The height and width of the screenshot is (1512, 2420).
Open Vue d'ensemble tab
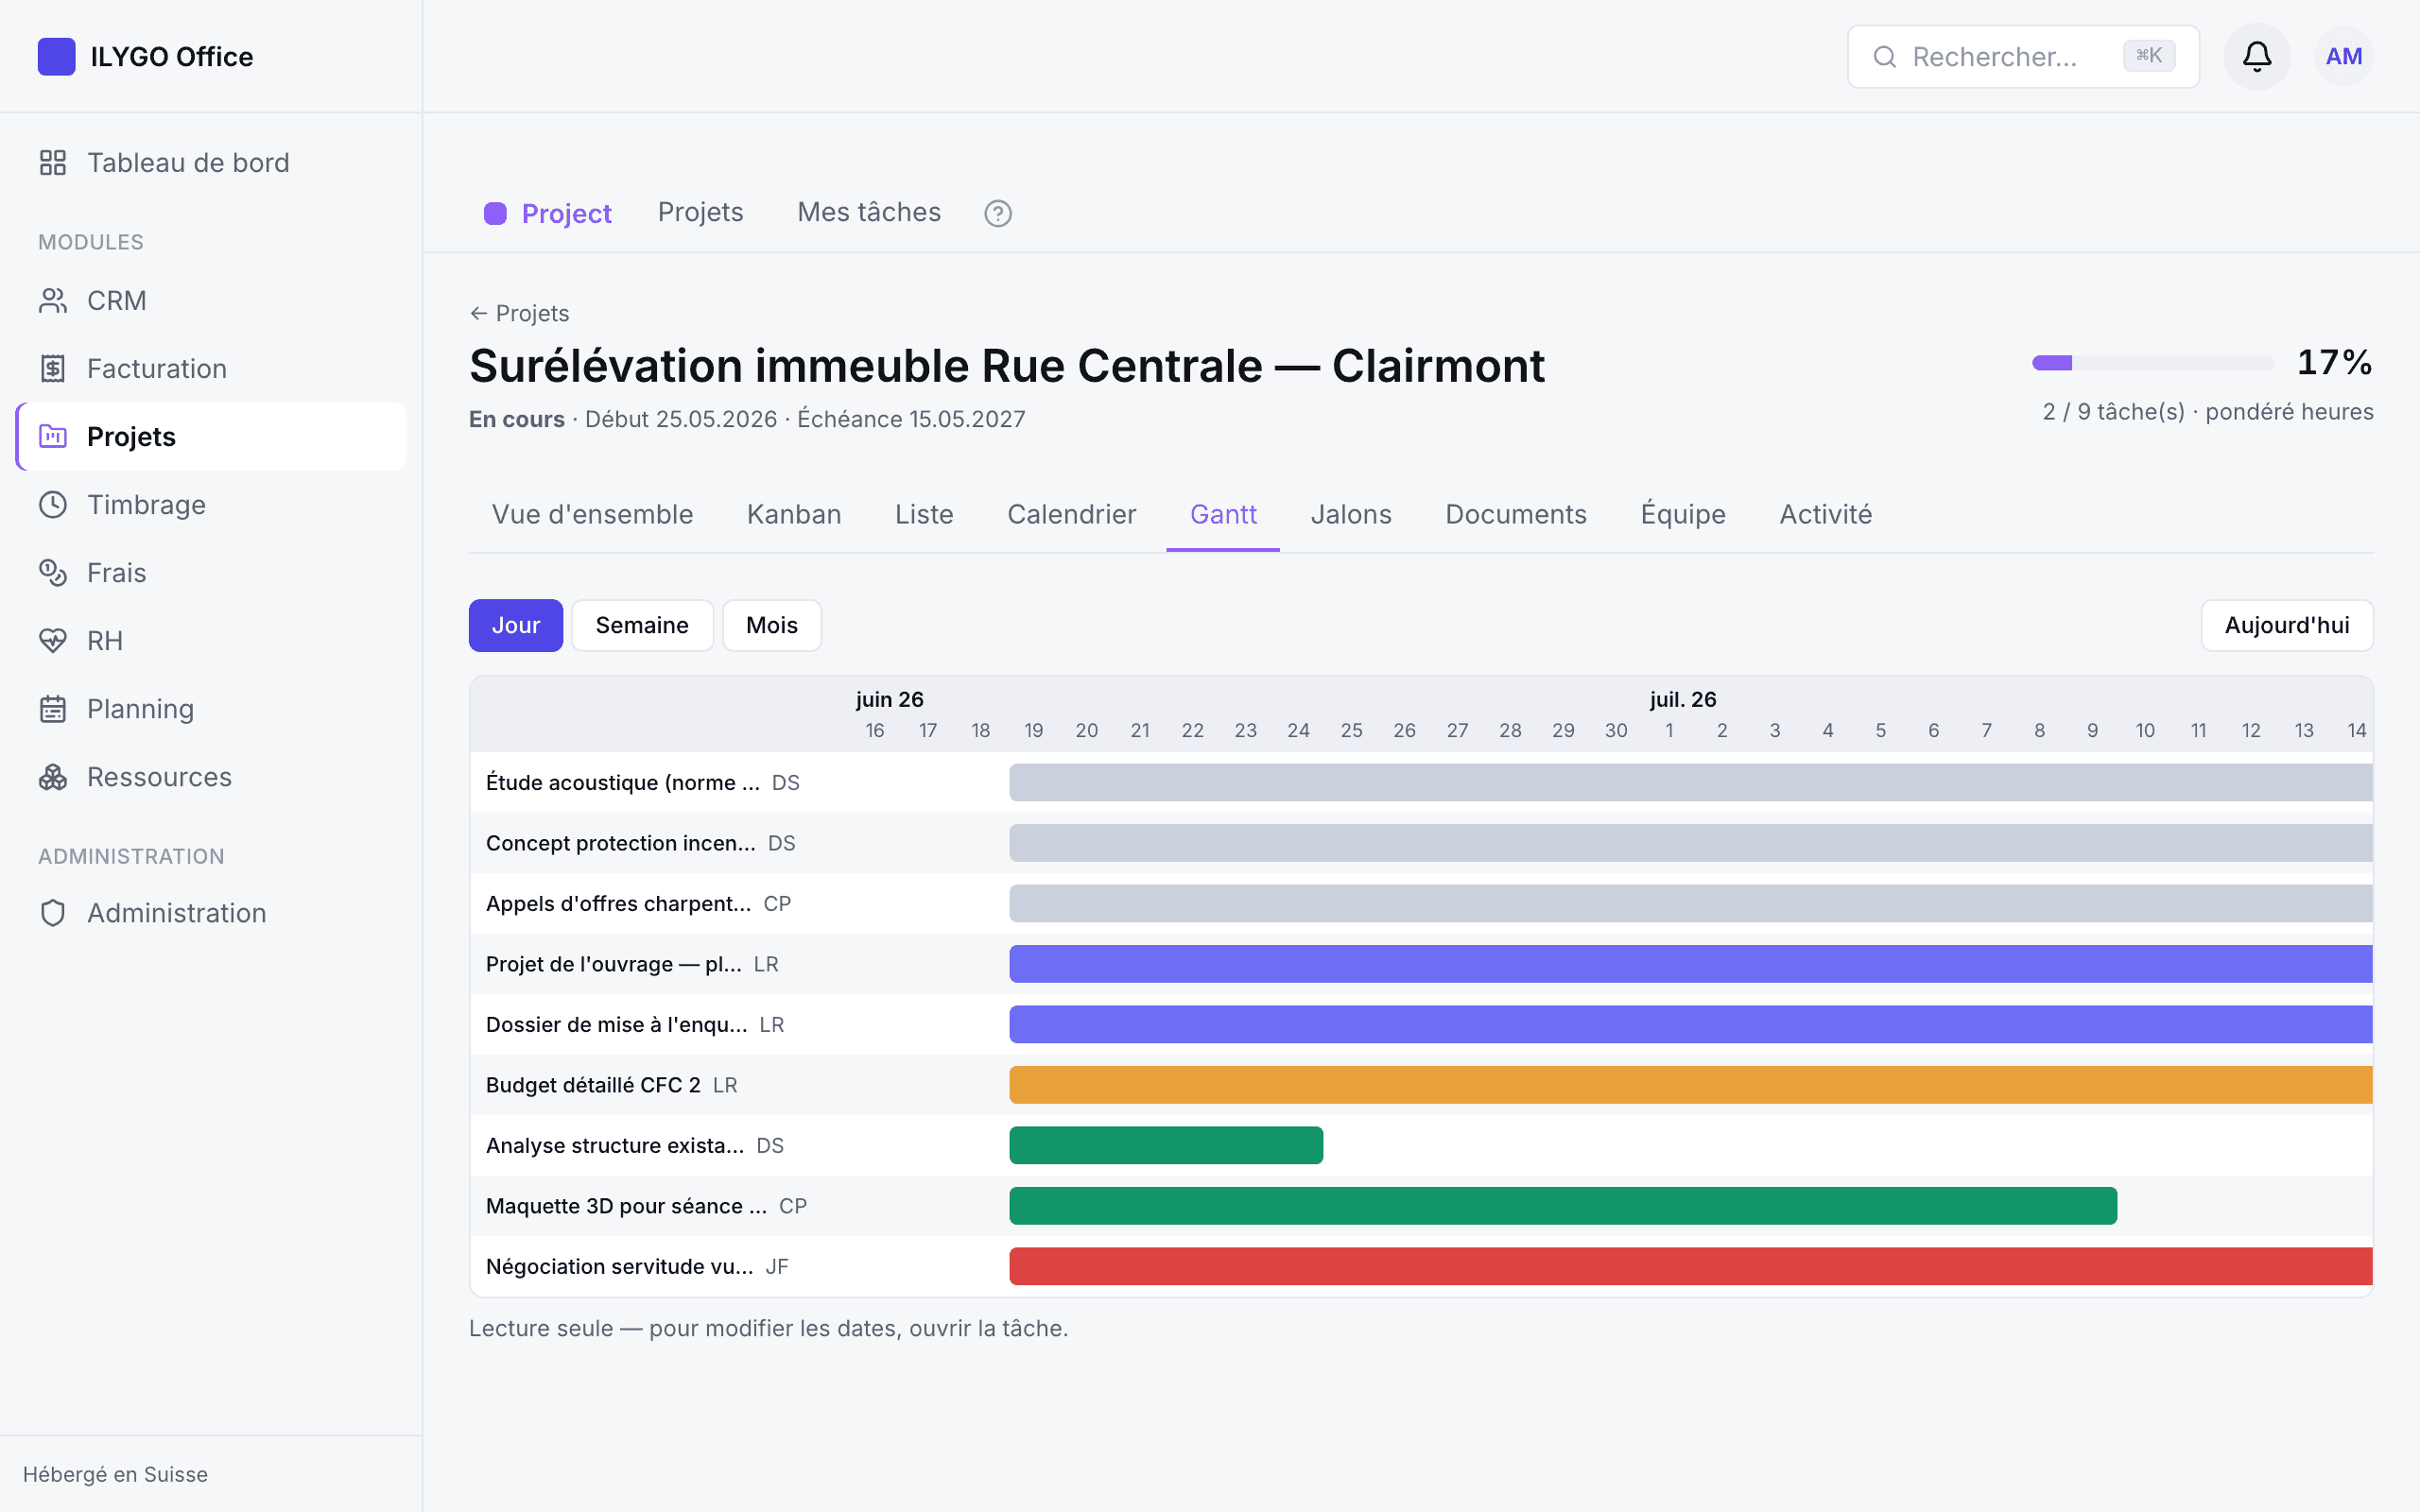pyautogui.click(x=592, y=514)
